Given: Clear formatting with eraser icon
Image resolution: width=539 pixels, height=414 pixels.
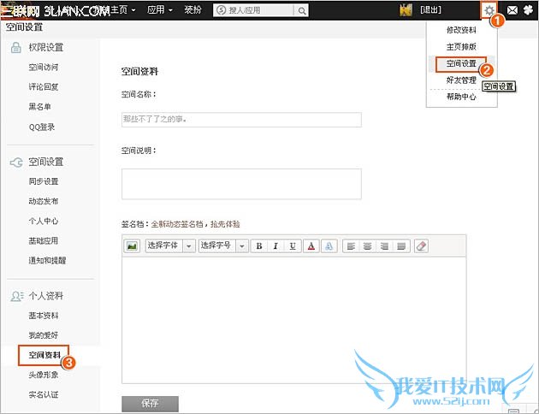Looking at the screenshot, I should pyautogui.click(x=422, y=246).
